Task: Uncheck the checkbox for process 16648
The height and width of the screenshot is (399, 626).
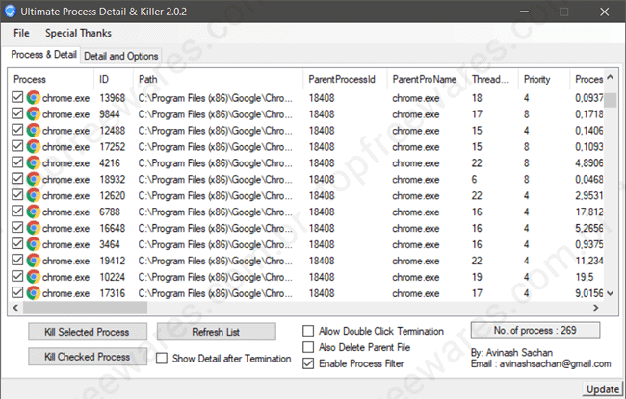Action: 17,227
